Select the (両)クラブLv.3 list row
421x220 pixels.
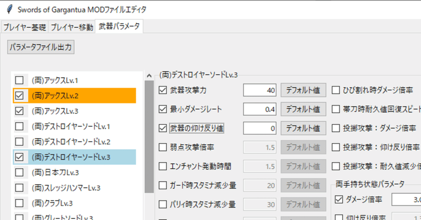coord(74,203)
